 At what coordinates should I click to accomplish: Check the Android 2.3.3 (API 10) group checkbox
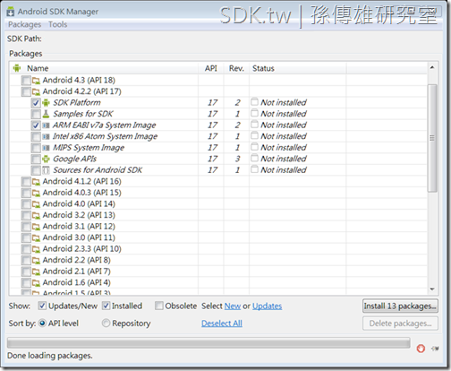pos(26,249)
